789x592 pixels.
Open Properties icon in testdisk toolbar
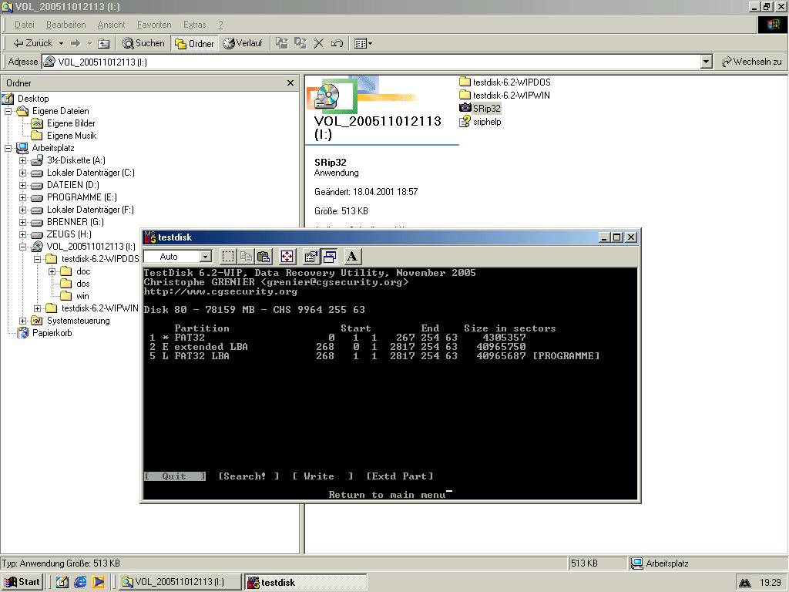click(311, 257)
